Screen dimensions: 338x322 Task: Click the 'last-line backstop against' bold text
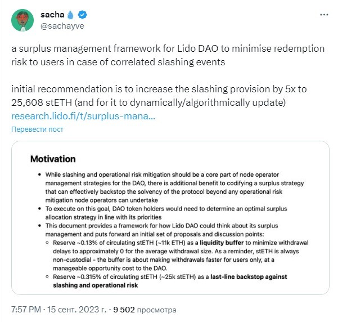[x=249, y=277]
